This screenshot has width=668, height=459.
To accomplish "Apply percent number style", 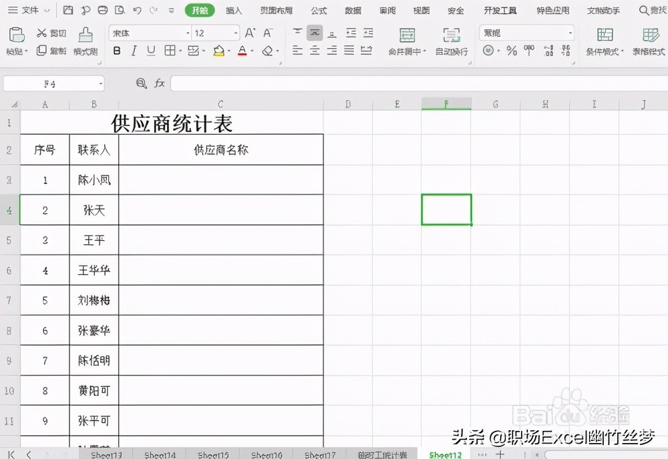I will tap(510, 50).
